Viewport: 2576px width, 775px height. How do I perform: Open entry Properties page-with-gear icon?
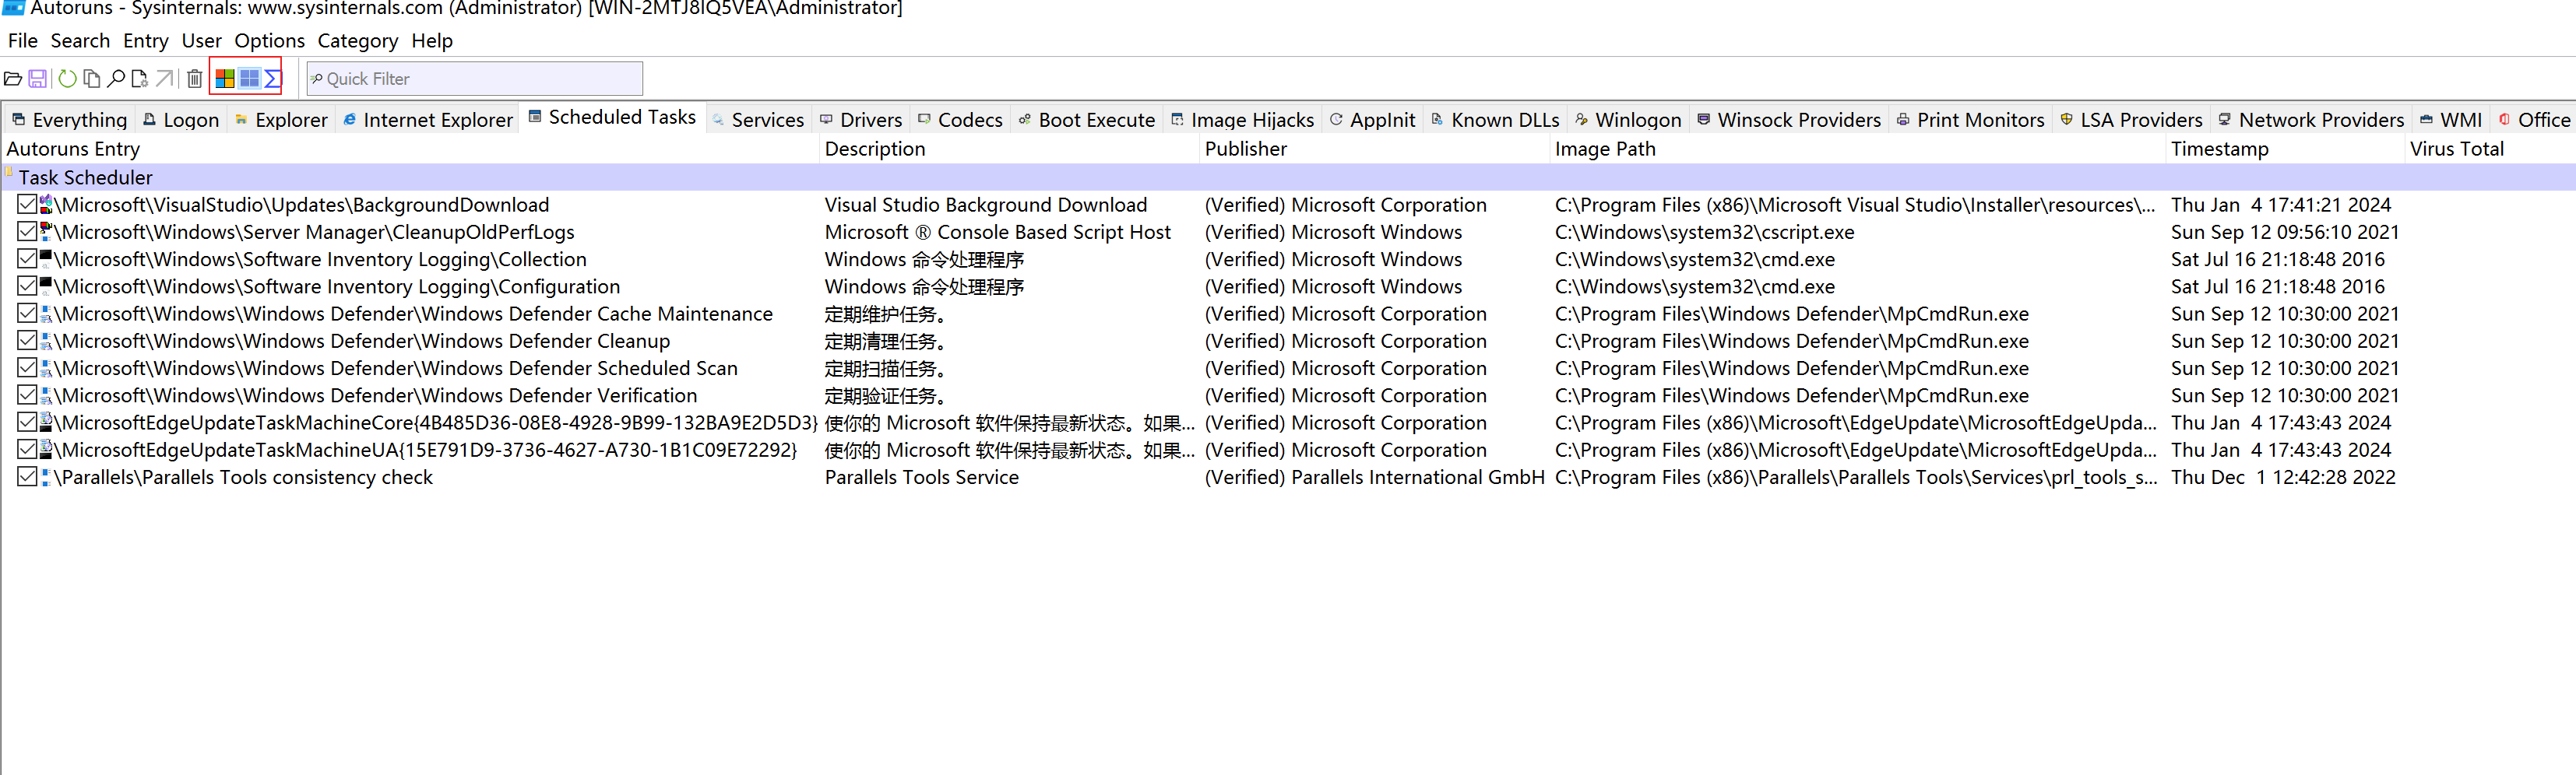pyautogui.click(x=140, y=79)
